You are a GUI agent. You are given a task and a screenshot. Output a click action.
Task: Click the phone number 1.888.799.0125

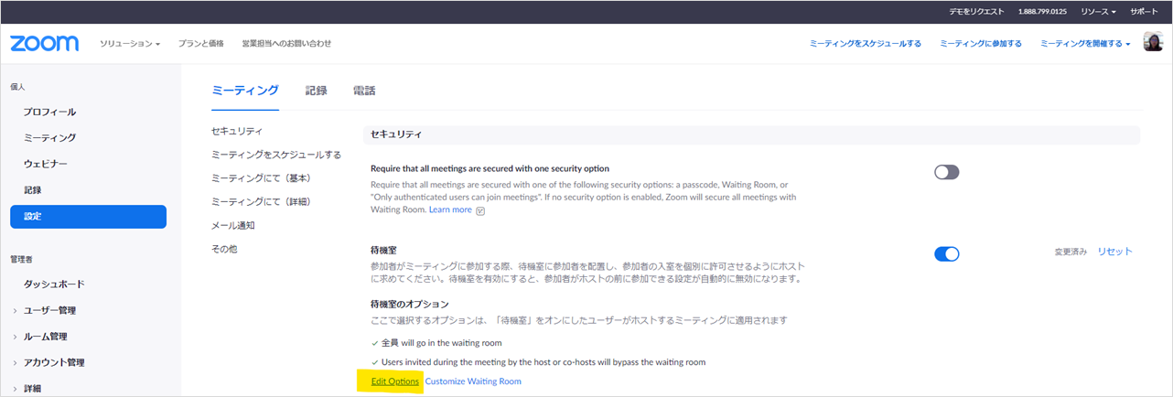click(x=1042, y=11)
